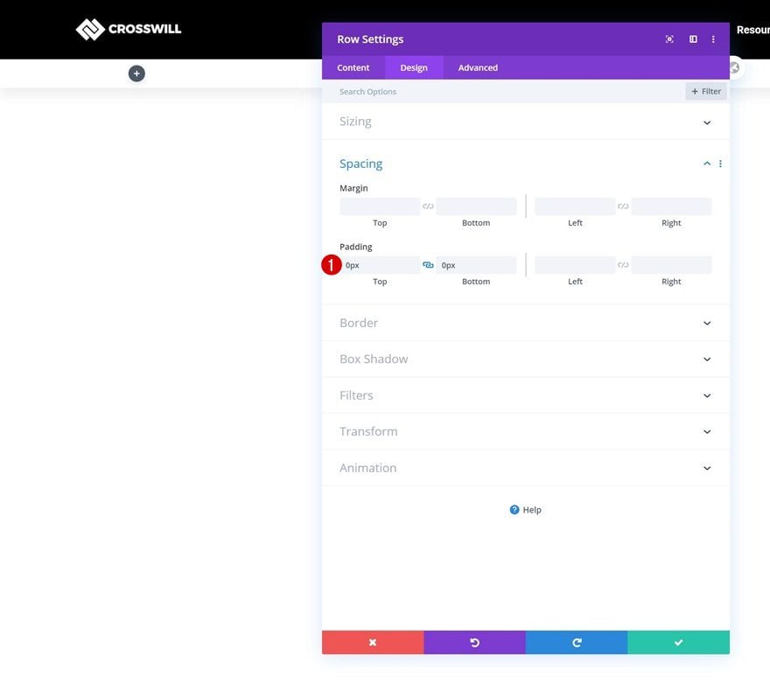Toggle the margin top-bottom link icon

(428, 206)
